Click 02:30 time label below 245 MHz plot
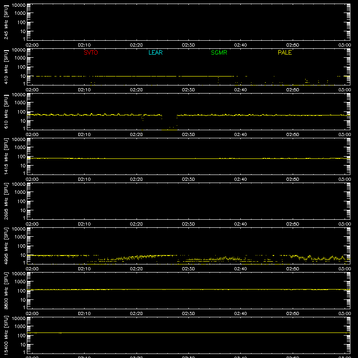 (x=188, y=45)
